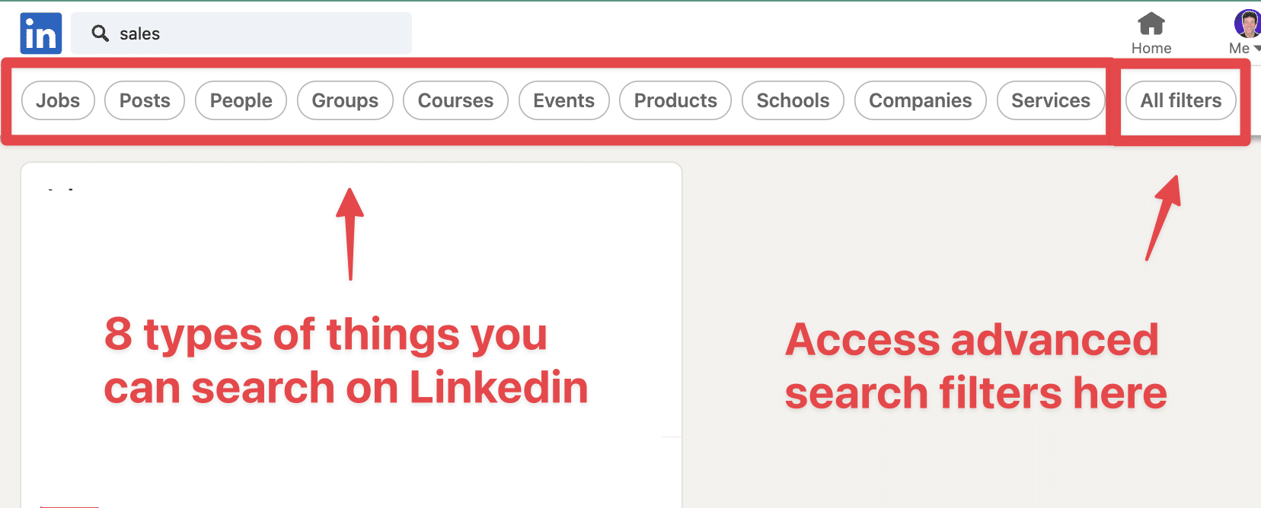This screenshot has height=508, width=1261.
Task: Click the magnifying glass in the search bar
Action: click(100, 33)
